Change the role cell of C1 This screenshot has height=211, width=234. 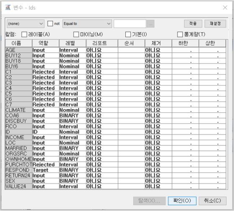pos(46,72)
